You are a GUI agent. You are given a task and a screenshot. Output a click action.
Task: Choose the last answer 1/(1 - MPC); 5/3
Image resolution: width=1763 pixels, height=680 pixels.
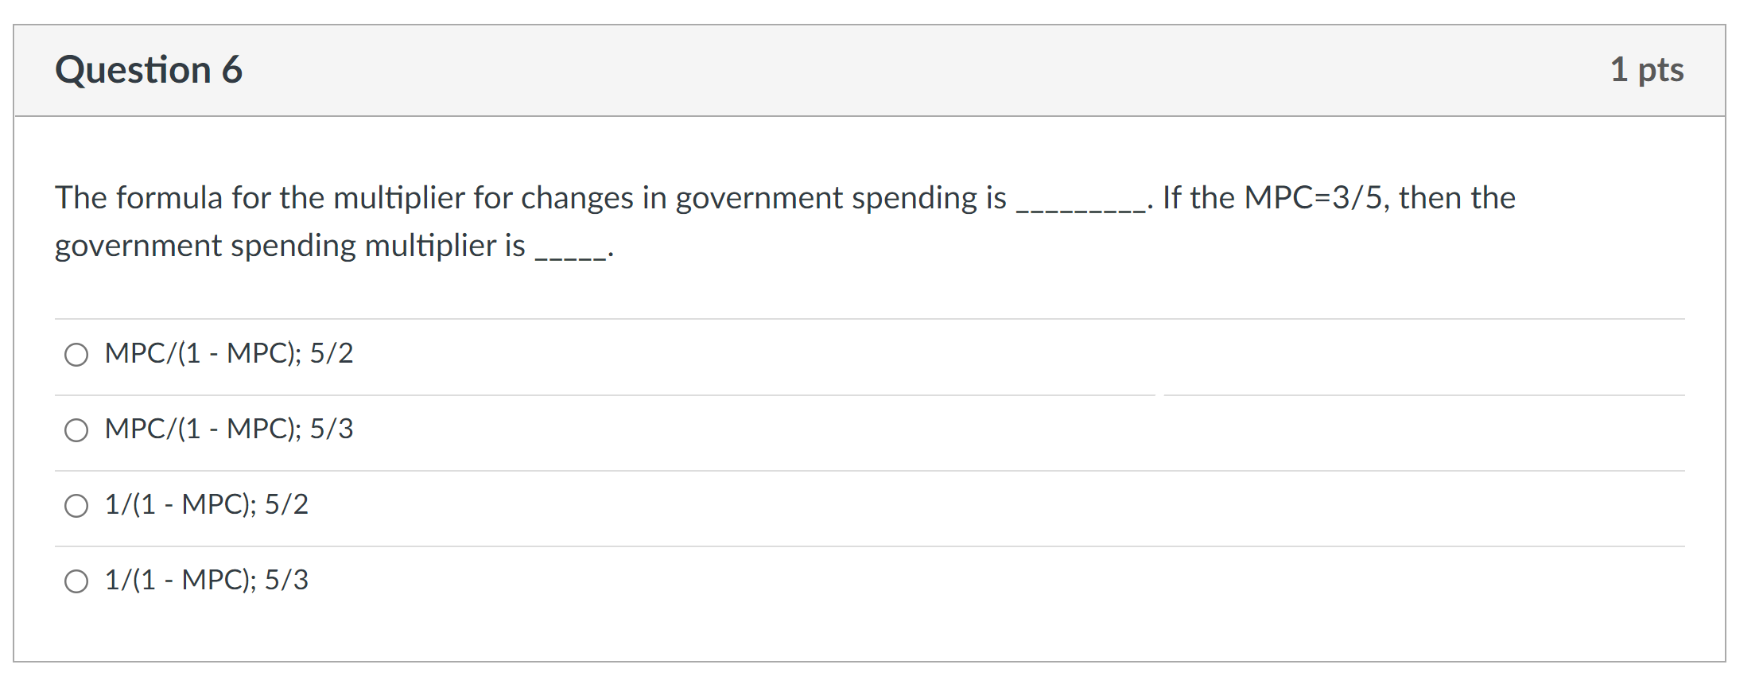[205, 580]
